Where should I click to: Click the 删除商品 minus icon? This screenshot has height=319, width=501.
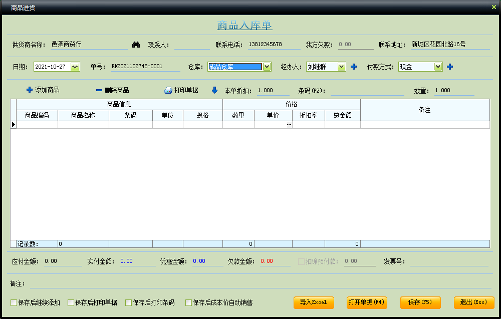[99, 90]
